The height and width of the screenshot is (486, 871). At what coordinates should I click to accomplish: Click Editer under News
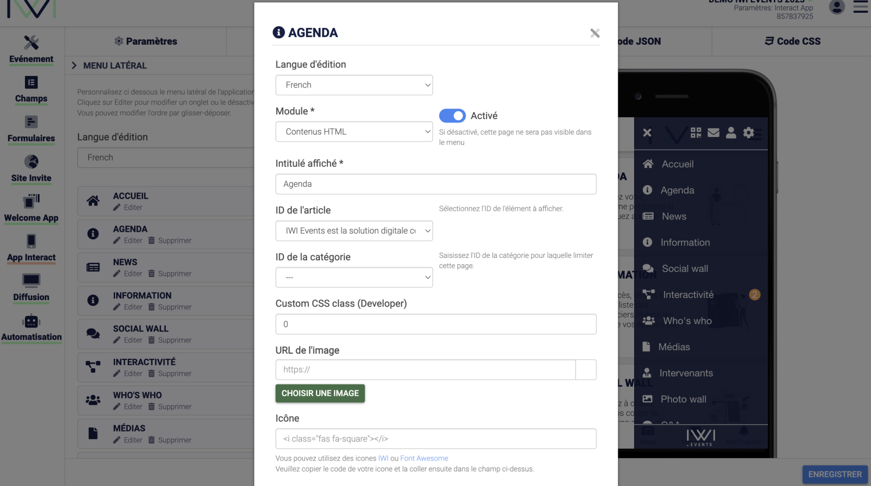[128, 273]
